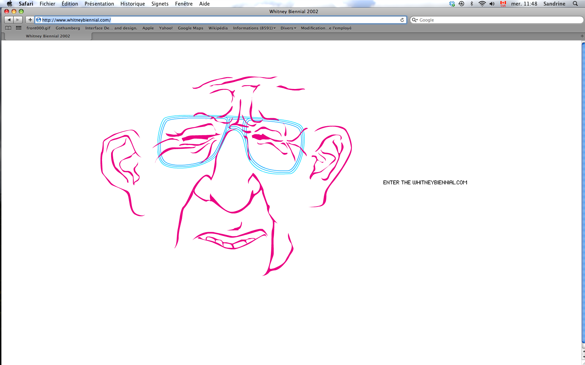The width and height of the screenshot is (585, 365).
Task: Expand the Divers bookmarks folder
Action: (x=288, y=28)
